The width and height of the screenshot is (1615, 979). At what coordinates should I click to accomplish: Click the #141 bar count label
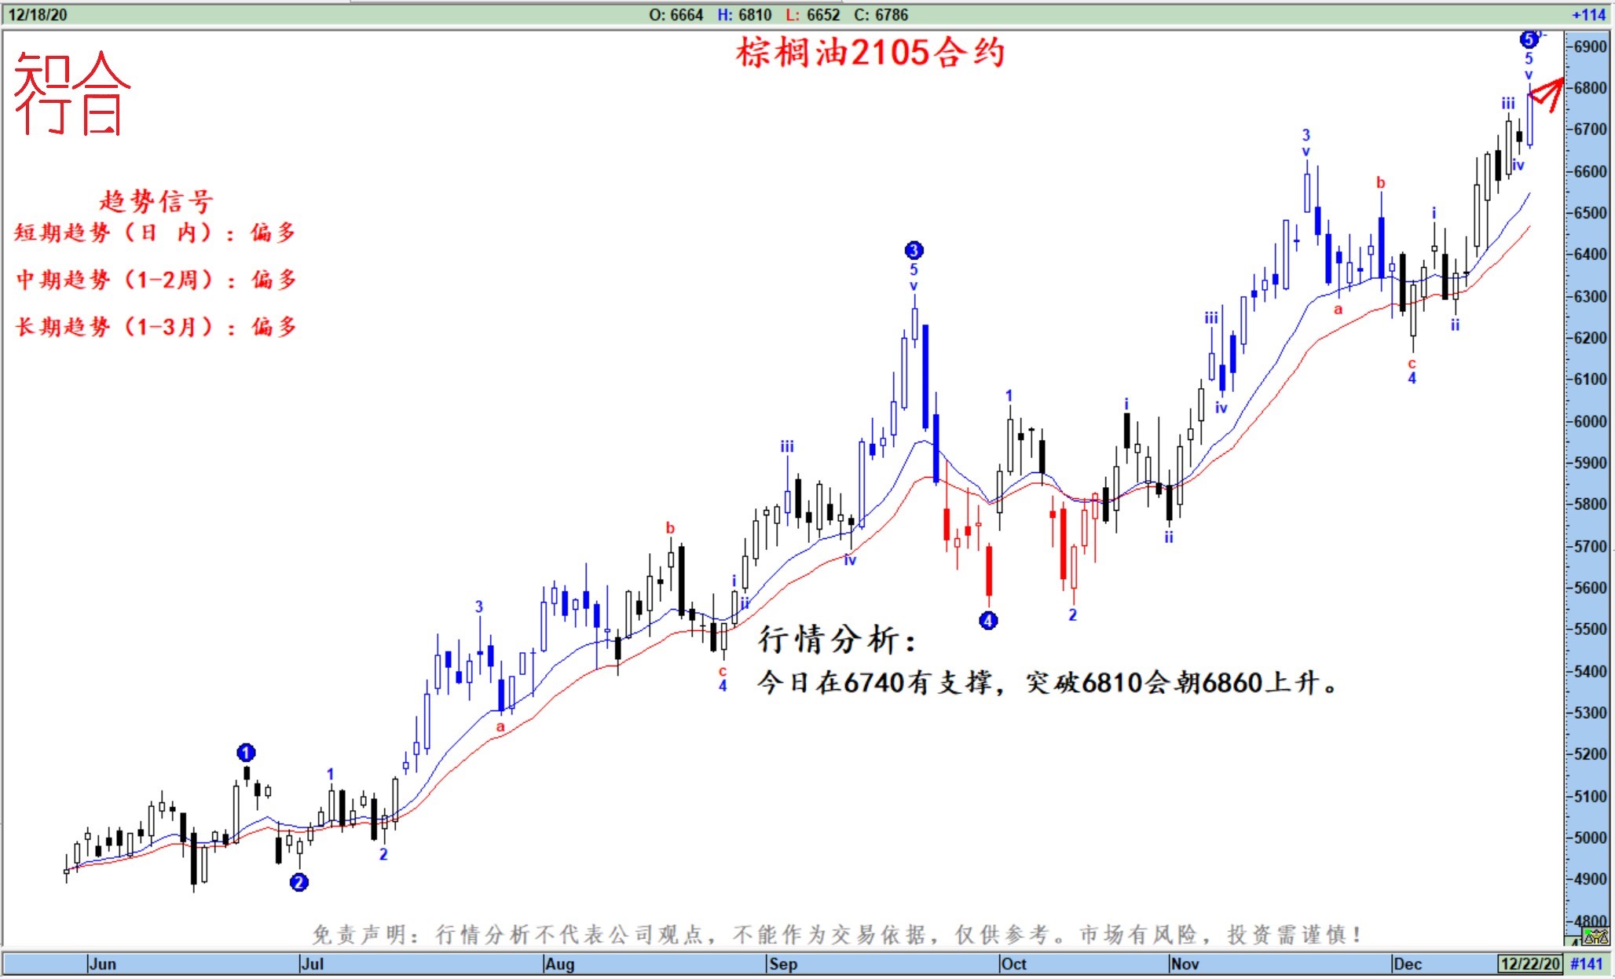pos(1586,964)
